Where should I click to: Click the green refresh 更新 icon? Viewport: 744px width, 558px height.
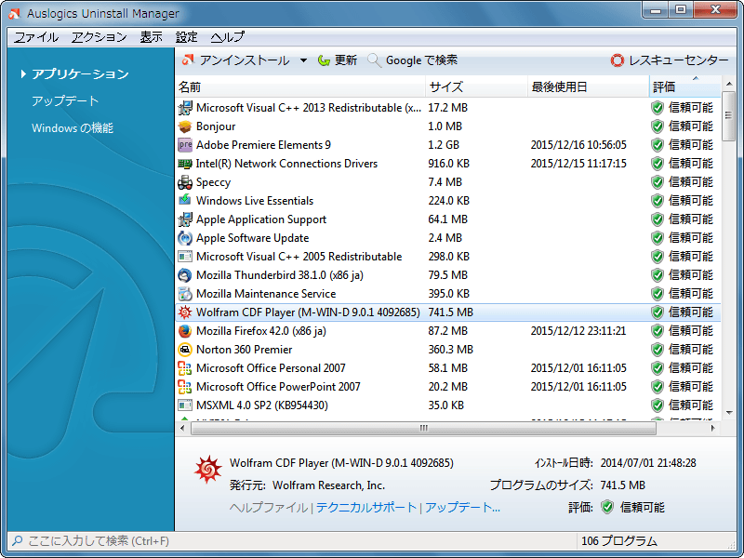coord(324,60)
